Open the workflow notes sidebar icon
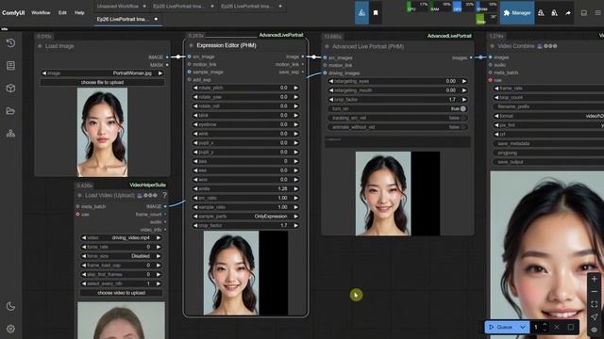The width and height of the screenshot is (604, 339). (10, 66)
